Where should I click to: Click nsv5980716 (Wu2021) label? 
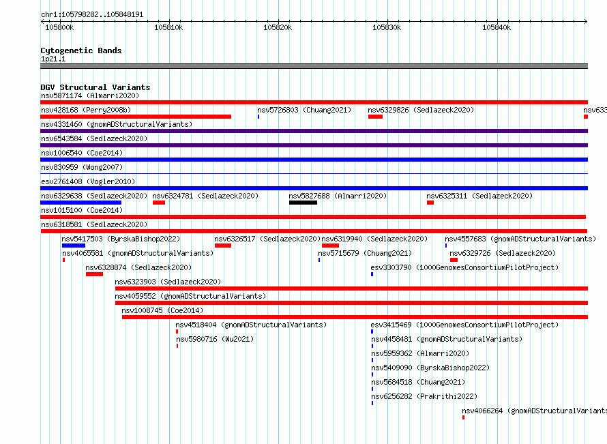coord(215,339)
